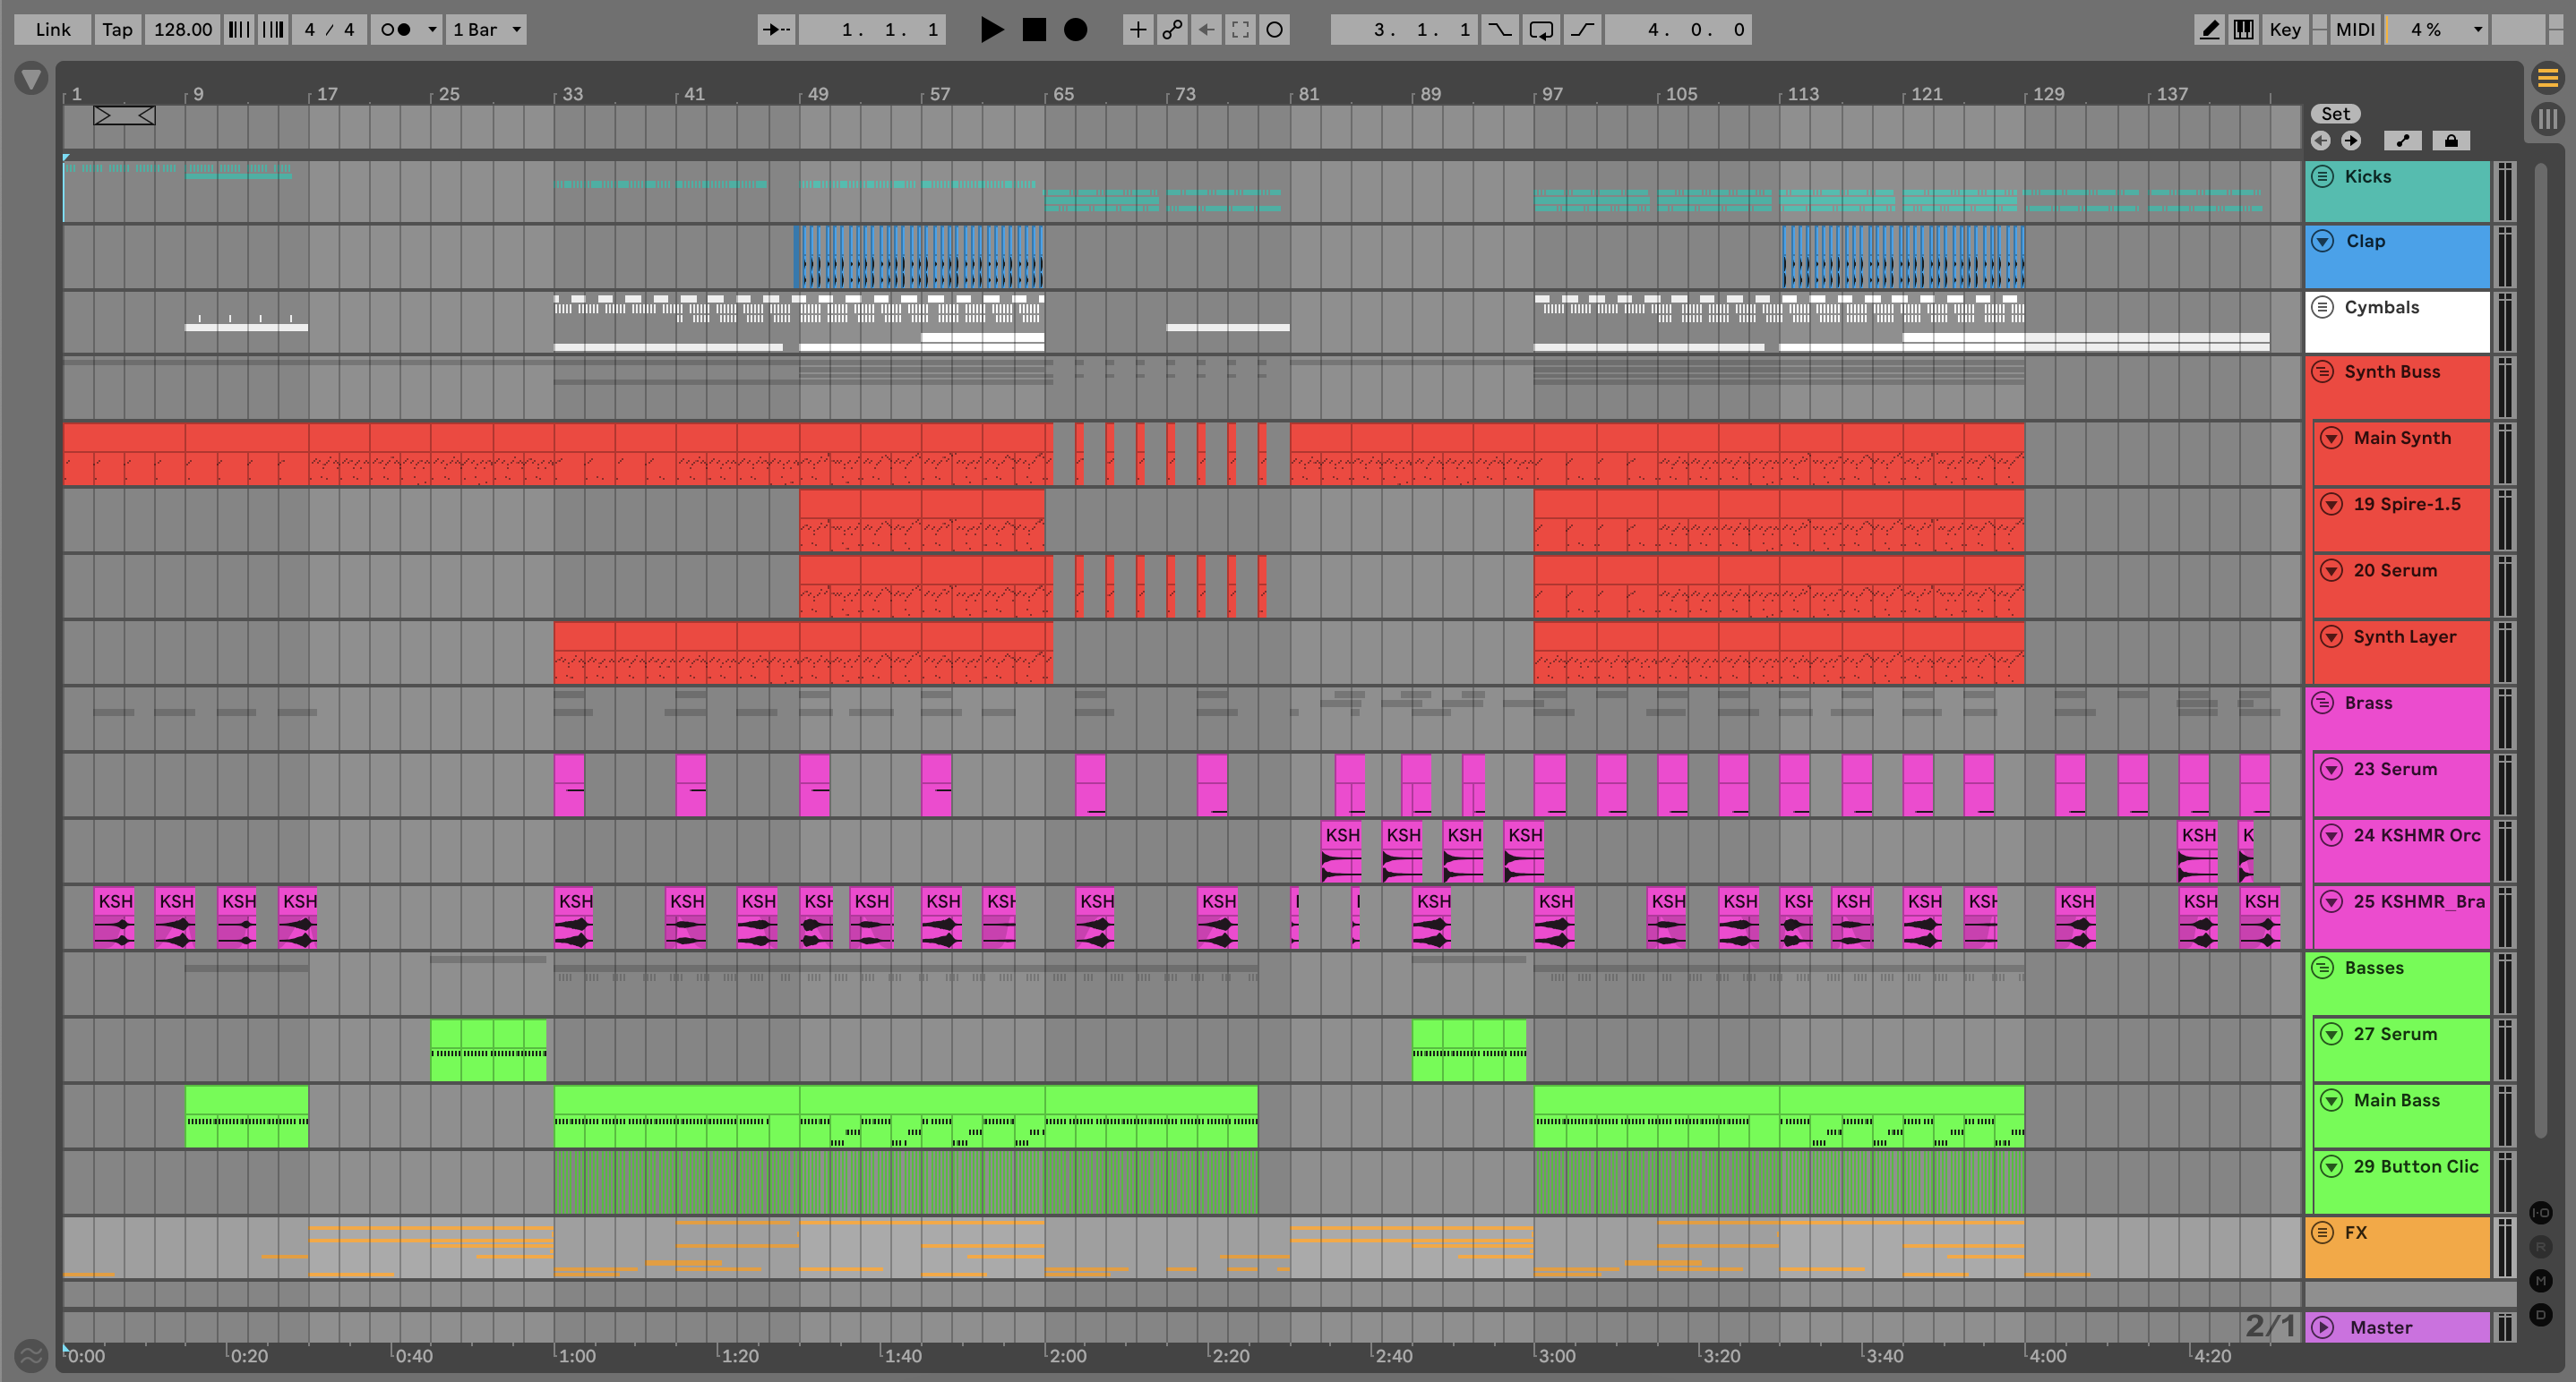Open MIDI Map Mode switch
Viewport: 2576px width, 1382px height.
coord(2354,30)
